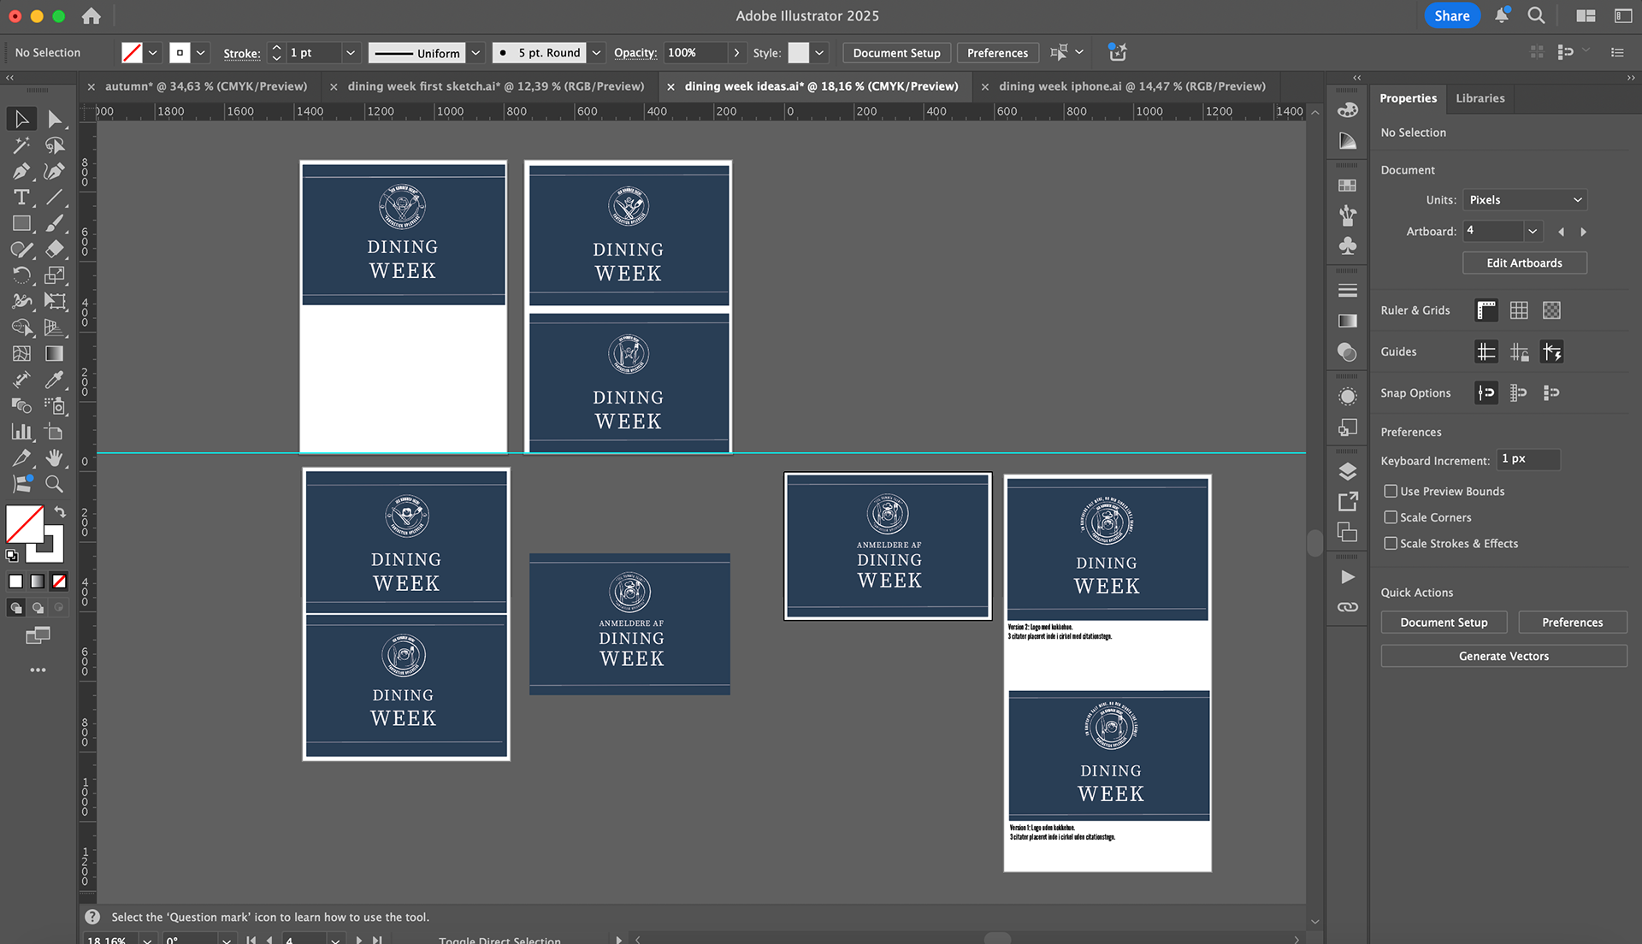
Task: Enable Use Preview Bounds checkbox
Action: click(1391, 491)
